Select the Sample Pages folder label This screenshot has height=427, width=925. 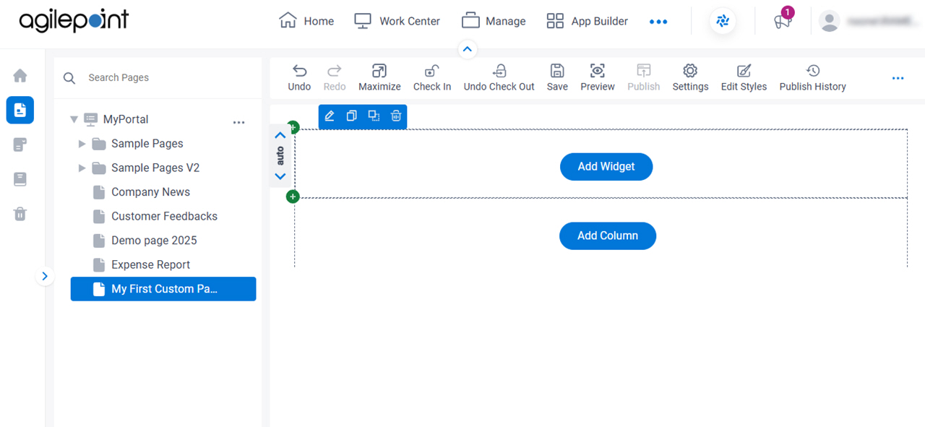click(x=147, y=144)
